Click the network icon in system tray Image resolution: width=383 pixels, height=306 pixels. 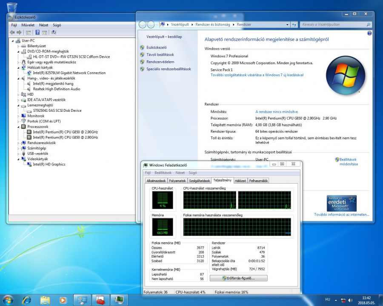coord(343,300)
